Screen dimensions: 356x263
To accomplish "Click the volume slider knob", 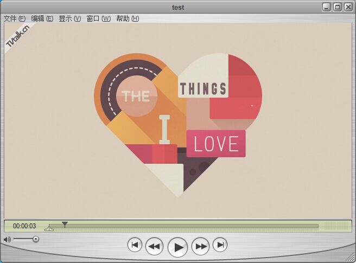I will [36, 239].
